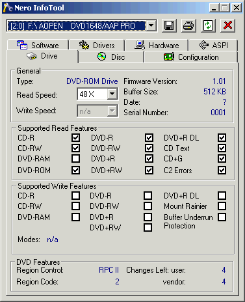Toggle the CD-RW read feature checkbox

(x=75, y=148)
